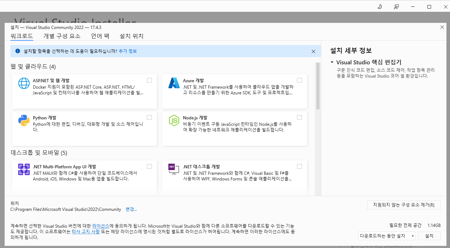This screenshot has height=248, width=450.
Task: Toggle dark theme moon icon in title bar
Action: click(x=380, y=6)
